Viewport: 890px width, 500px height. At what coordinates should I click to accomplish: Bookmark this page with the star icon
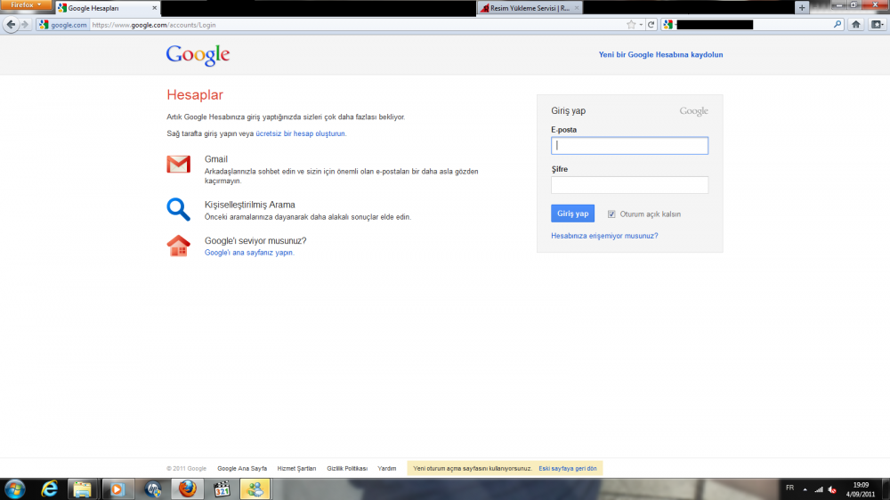pyautogui.click(x=631, y=24)
